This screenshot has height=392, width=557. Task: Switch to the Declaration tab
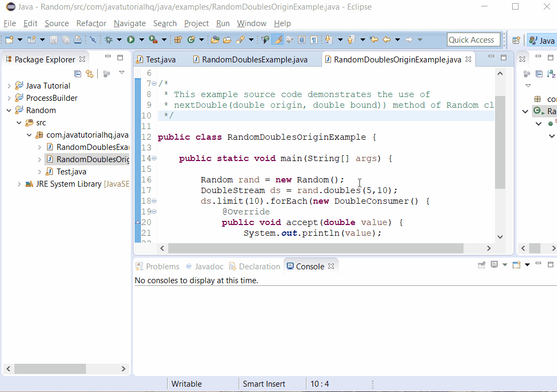click(x=255, y=267)
